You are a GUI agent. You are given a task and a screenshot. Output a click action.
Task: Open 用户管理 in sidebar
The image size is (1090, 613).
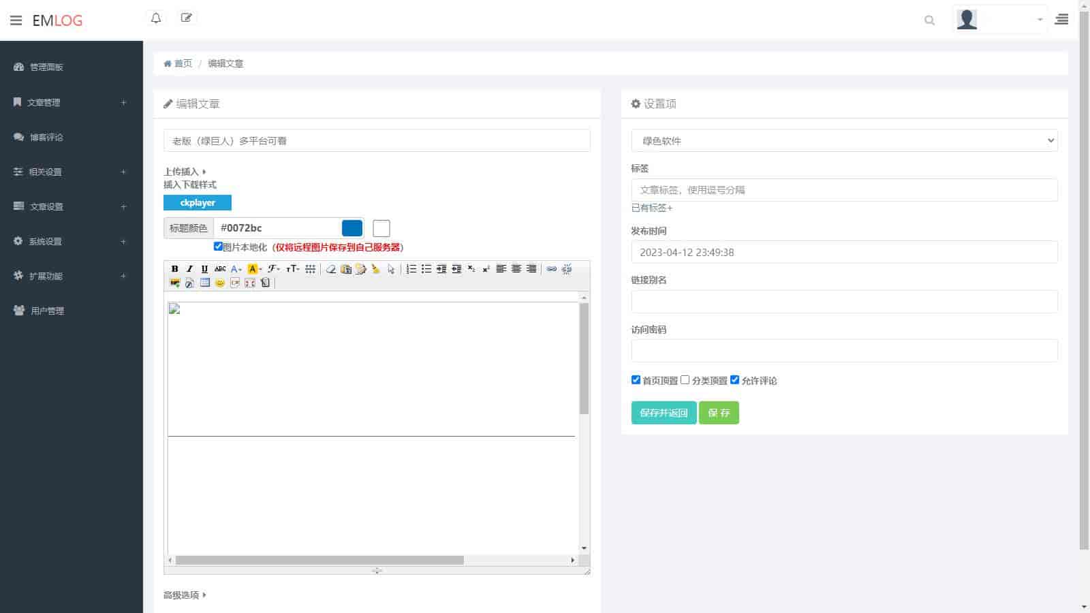point(71,311)
